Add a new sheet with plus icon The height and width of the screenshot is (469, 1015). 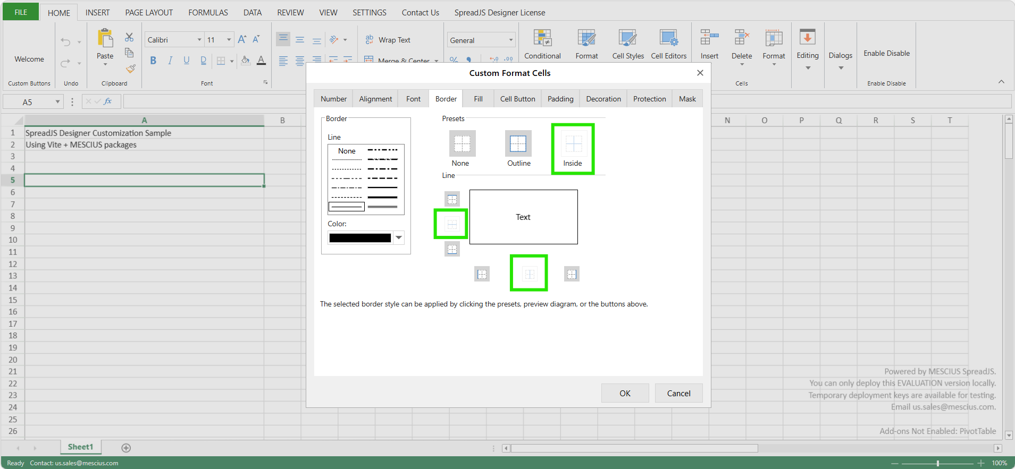pyautogui.click(x=126, y=448)
